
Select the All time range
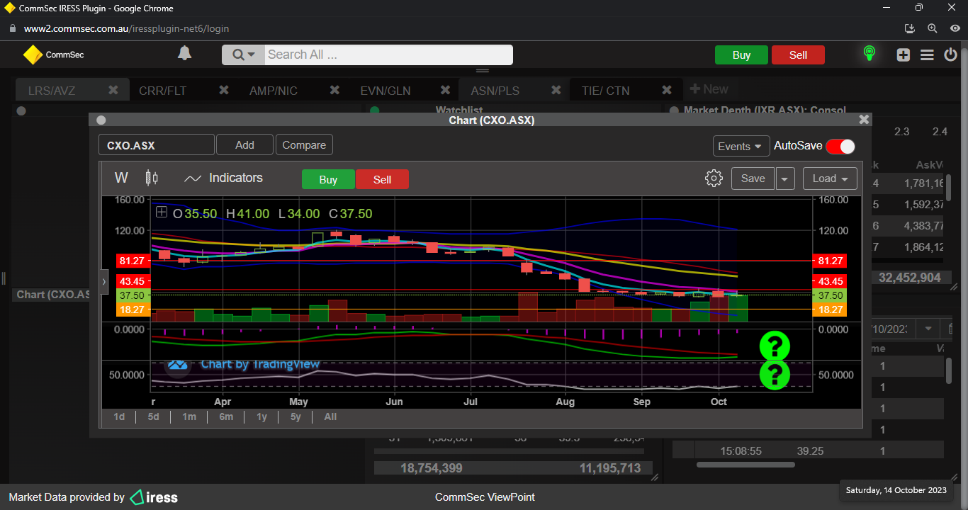tap(330, 416)
